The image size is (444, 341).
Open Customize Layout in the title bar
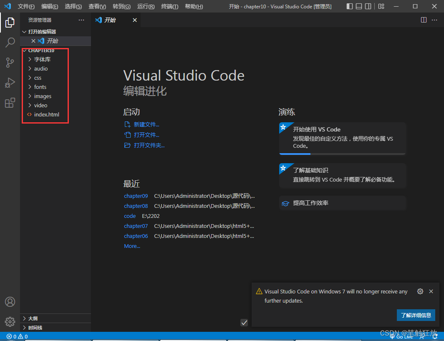[x=381, y=6]
